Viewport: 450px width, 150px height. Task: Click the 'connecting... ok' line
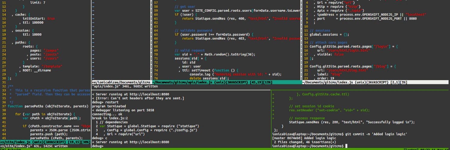tap(107, 115)
